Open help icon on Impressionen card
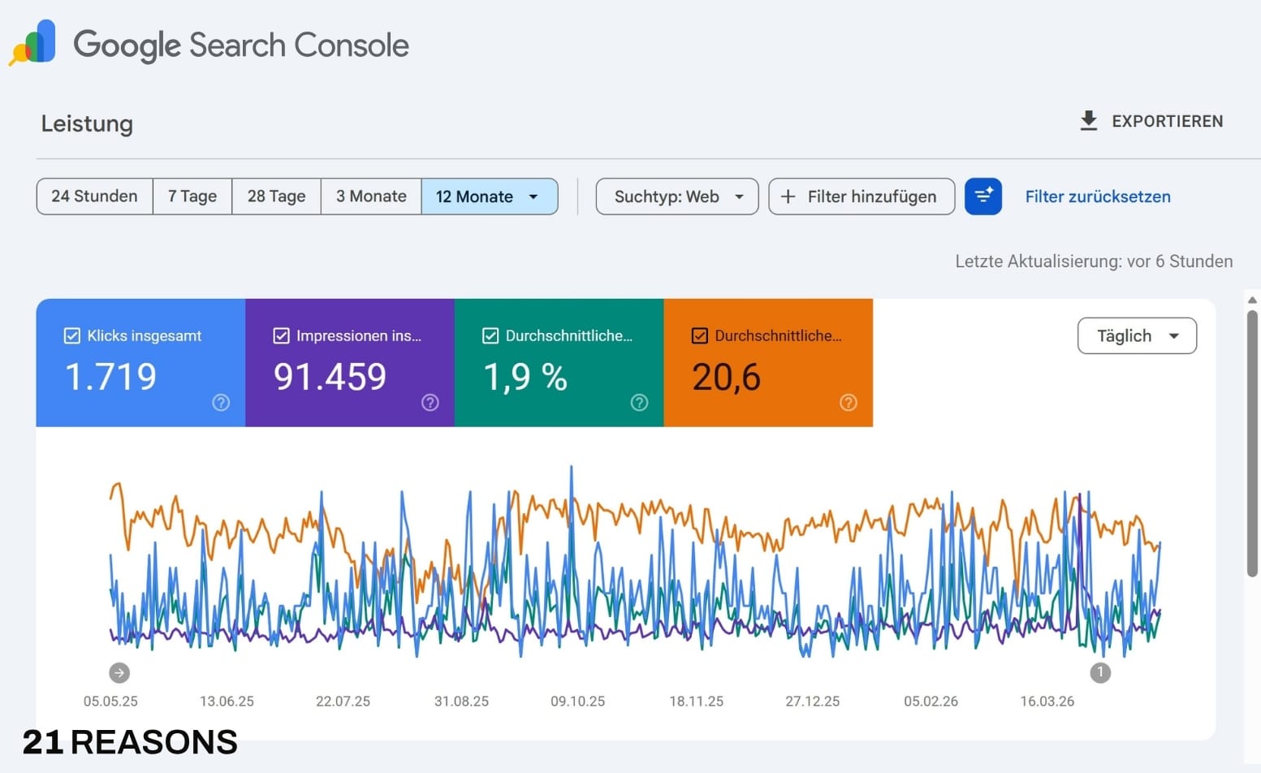 pyautogui.click(x=430, y=403)
